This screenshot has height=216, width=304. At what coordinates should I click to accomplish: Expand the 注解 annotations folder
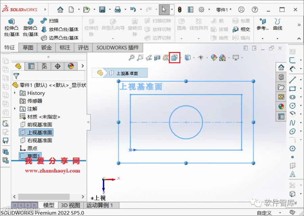(x=15, y=109)
